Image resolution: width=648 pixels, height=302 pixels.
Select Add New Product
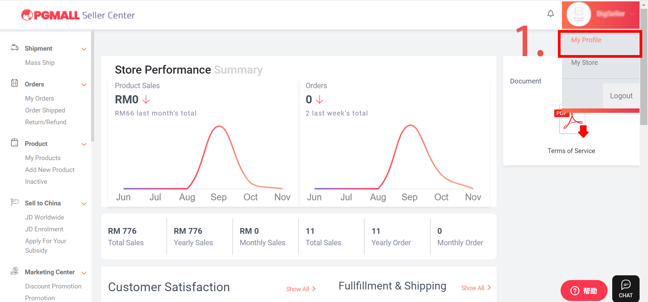(x=50, y=170)
